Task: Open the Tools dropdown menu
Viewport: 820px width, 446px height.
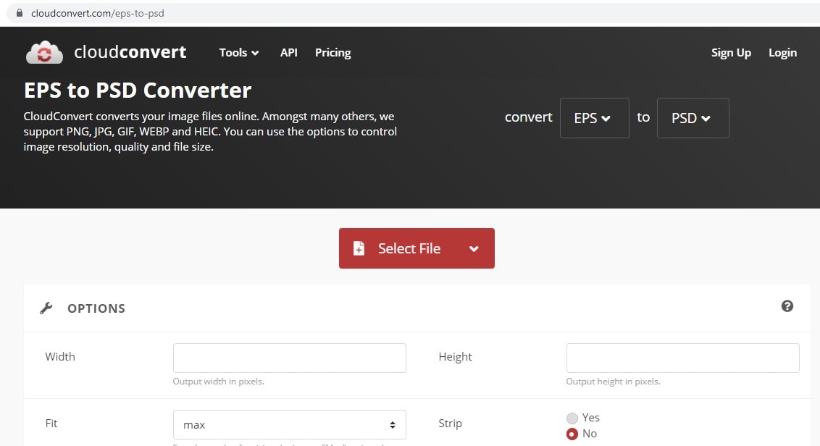Action: coord(239,53)
